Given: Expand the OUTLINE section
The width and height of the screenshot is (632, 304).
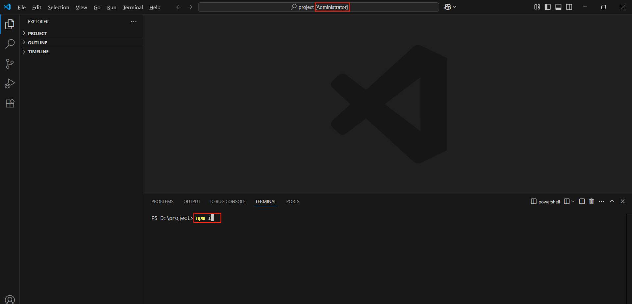Looking at the screenshot, I should 81,43.
